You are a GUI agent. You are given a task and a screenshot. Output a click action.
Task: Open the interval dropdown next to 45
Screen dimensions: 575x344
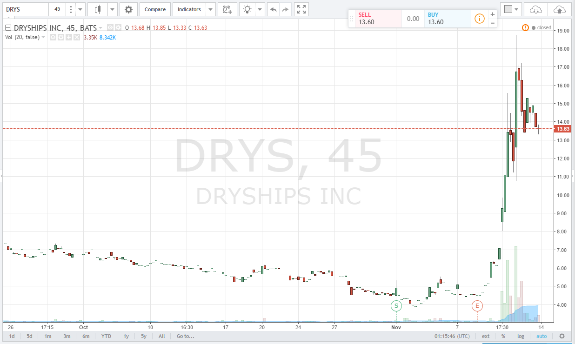(81, 9)
